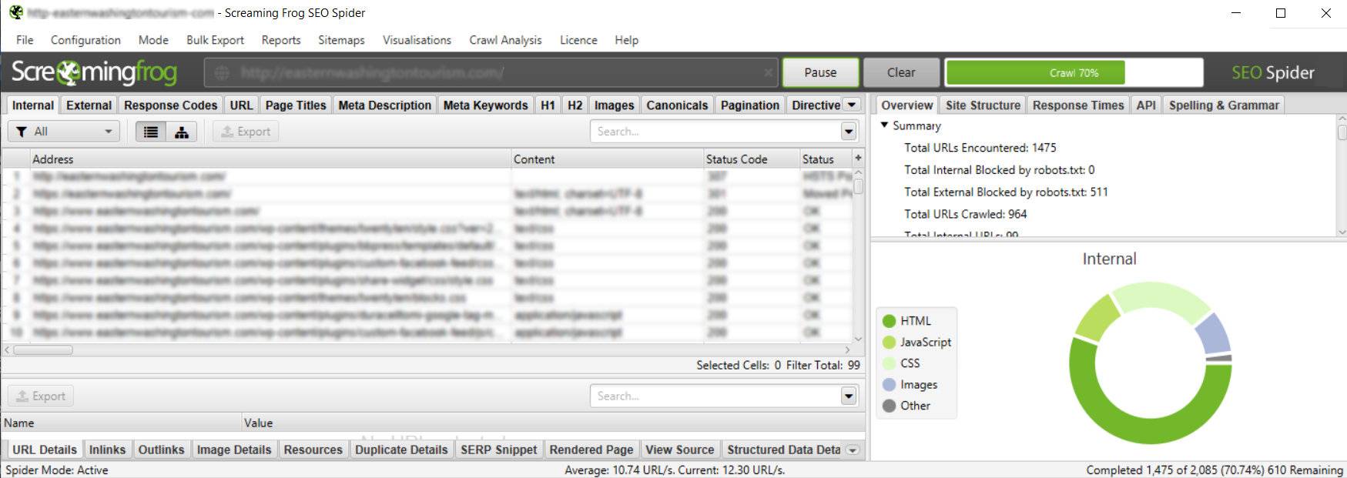This screenshot has height=478, width=1347.
Task: Clear the URL field with X icon
Action: [768, 72]
